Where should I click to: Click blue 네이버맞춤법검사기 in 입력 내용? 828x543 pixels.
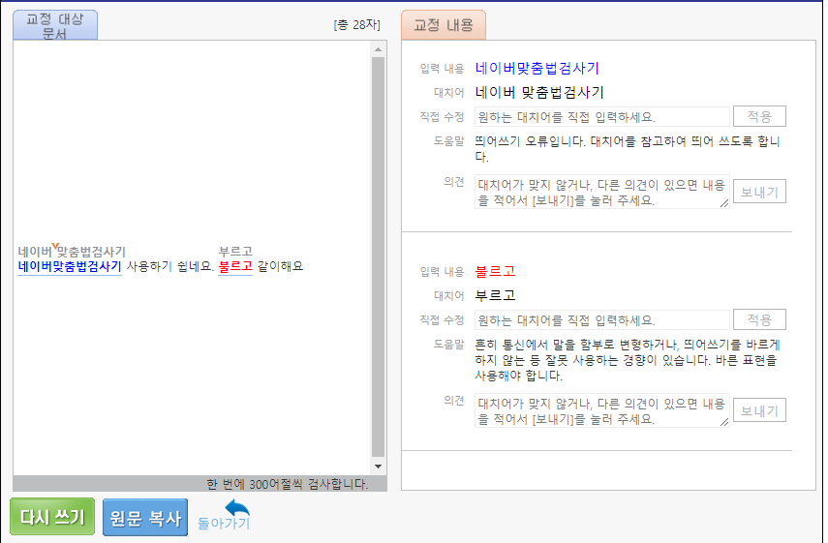(x=537, y=68)
